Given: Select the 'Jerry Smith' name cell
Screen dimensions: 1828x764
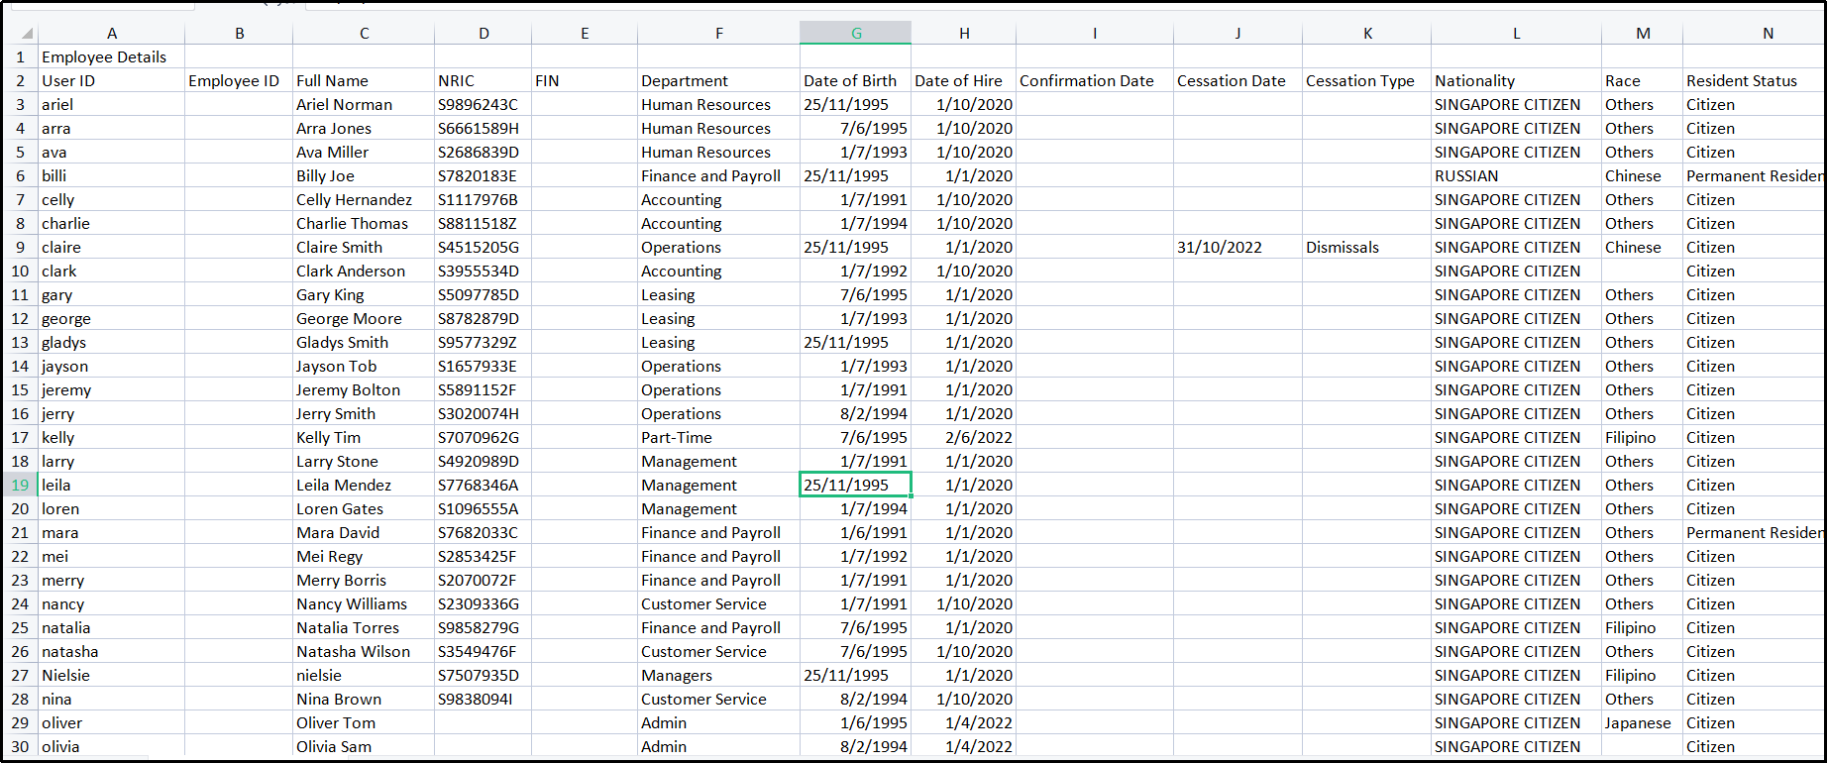Looking at the screenshot, I should coord(364,413).
